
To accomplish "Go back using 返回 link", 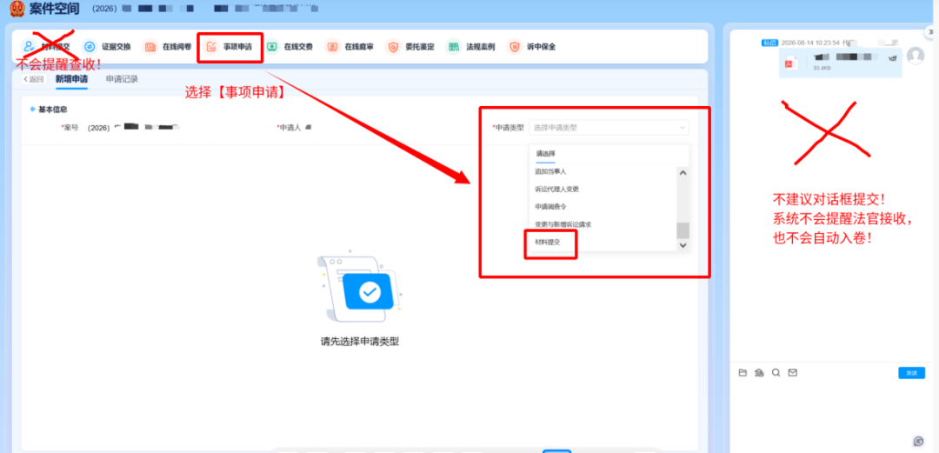I will point(34,79).
